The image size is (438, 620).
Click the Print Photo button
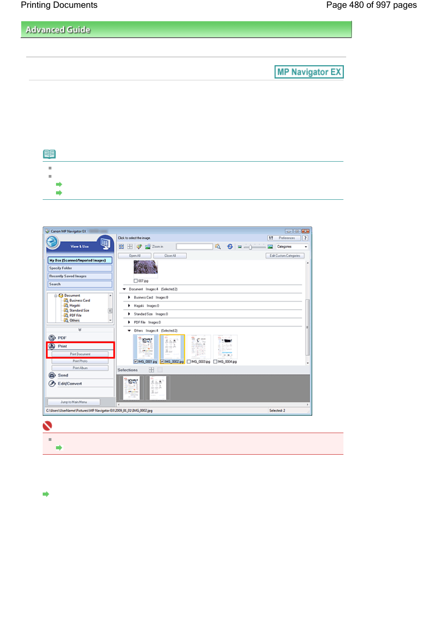[x=80, y=361]
